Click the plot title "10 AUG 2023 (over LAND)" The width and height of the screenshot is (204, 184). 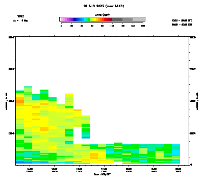coord(104,6)
